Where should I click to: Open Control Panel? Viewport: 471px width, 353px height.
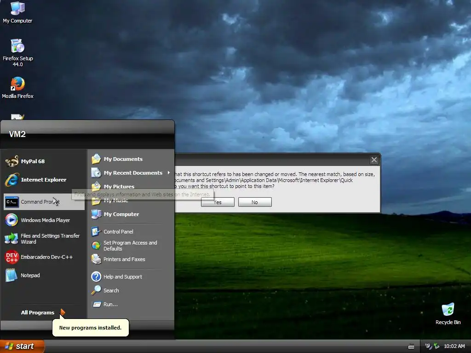[131, 232]
